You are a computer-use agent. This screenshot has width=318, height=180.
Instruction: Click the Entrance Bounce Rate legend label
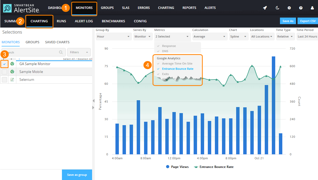click(x=216, y=167)
